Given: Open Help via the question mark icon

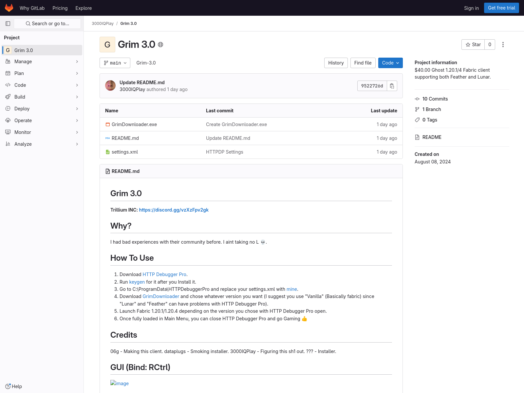Looking at the screenshot, I should click(x=8, y=386).
